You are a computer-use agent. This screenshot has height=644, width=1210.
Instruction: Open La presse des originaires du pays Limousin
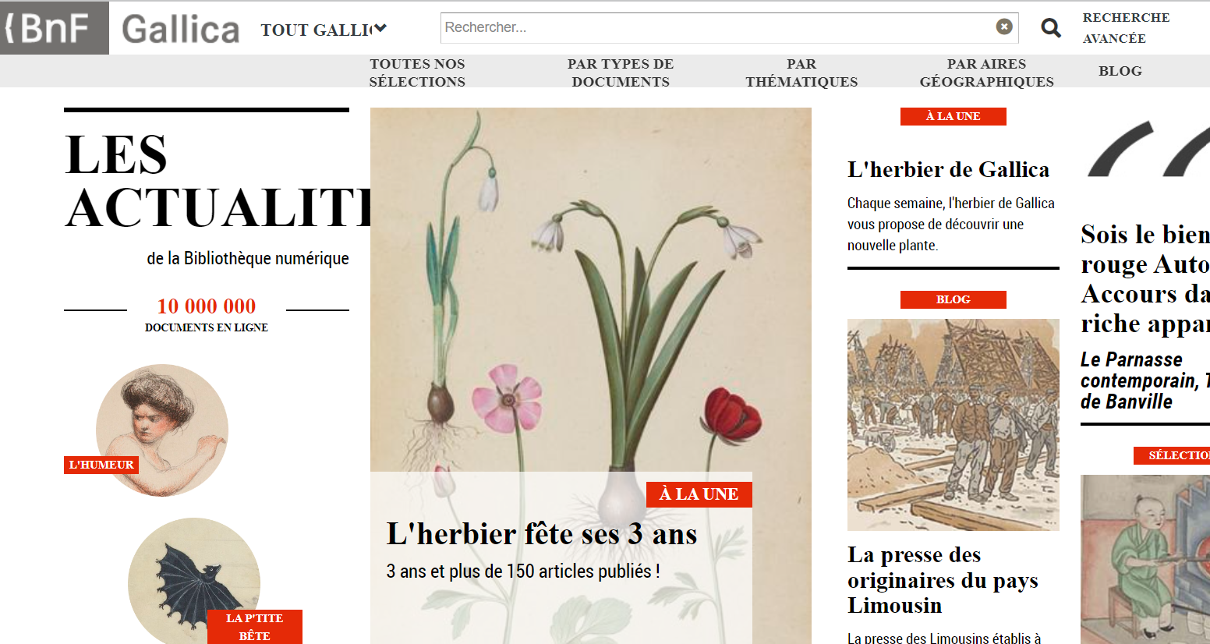pos(943,580)
